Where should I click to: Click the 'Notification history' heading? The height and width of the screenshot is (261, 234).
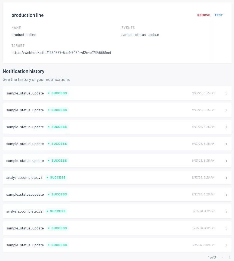[23, 71]
